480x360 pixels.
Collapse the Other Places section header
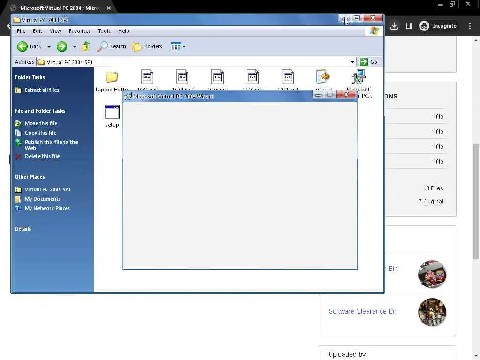(x=30, y=177)
